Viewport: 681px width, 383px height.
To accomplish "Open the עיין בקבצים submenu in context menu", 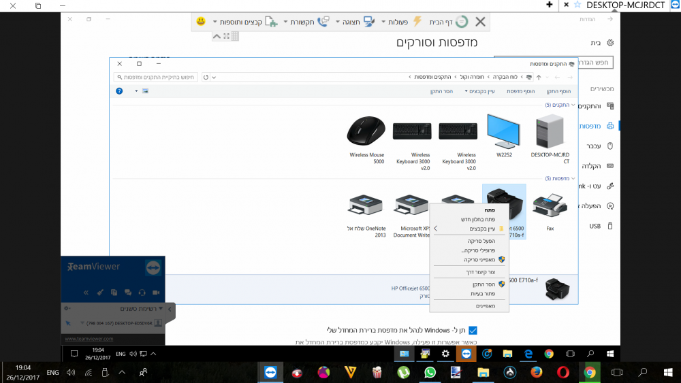I will pos(469,229).
